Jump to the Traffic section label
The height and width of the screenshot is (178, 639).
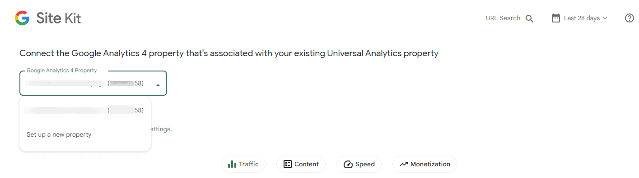tap(249, 164)
